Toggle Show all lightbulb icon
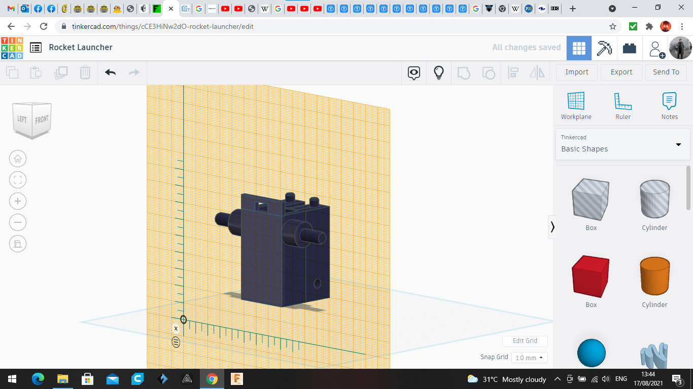This screenshot has width=693, height=389. click(439, 73)
